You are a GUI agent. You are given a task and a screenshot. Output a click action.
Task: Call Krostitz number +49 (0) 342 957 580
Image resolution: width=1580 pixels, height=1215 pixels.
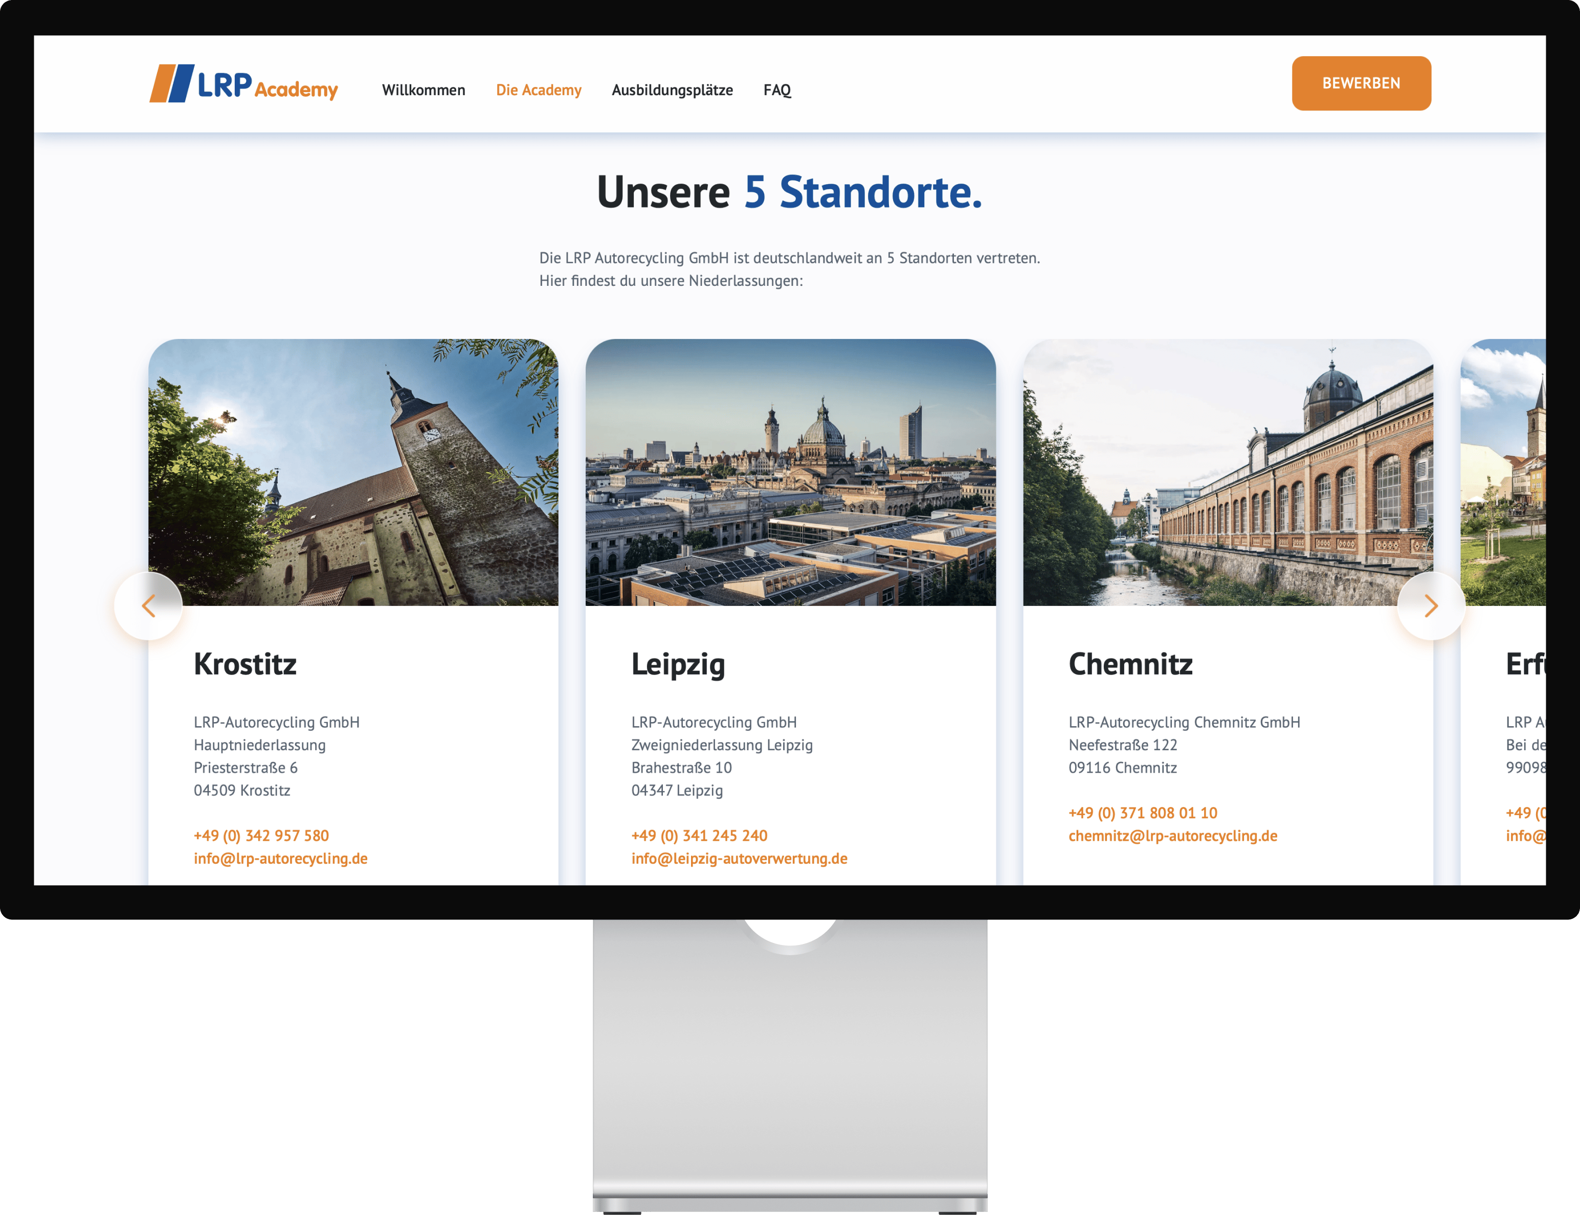(261, 836)
